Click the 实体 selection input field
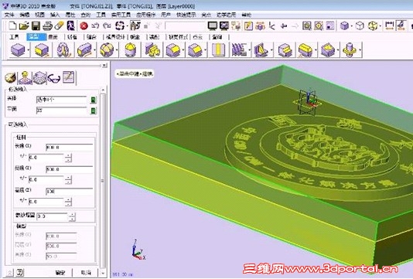Viewport: 413px width, 279px height. tap(61, 100)
